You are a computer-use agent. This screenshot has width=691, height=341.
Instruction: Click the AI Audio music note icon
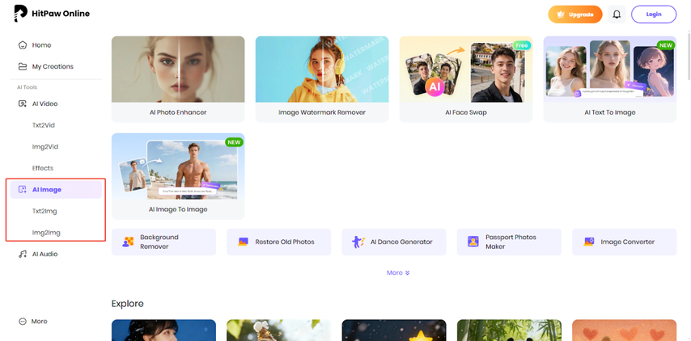click(23, 254)
